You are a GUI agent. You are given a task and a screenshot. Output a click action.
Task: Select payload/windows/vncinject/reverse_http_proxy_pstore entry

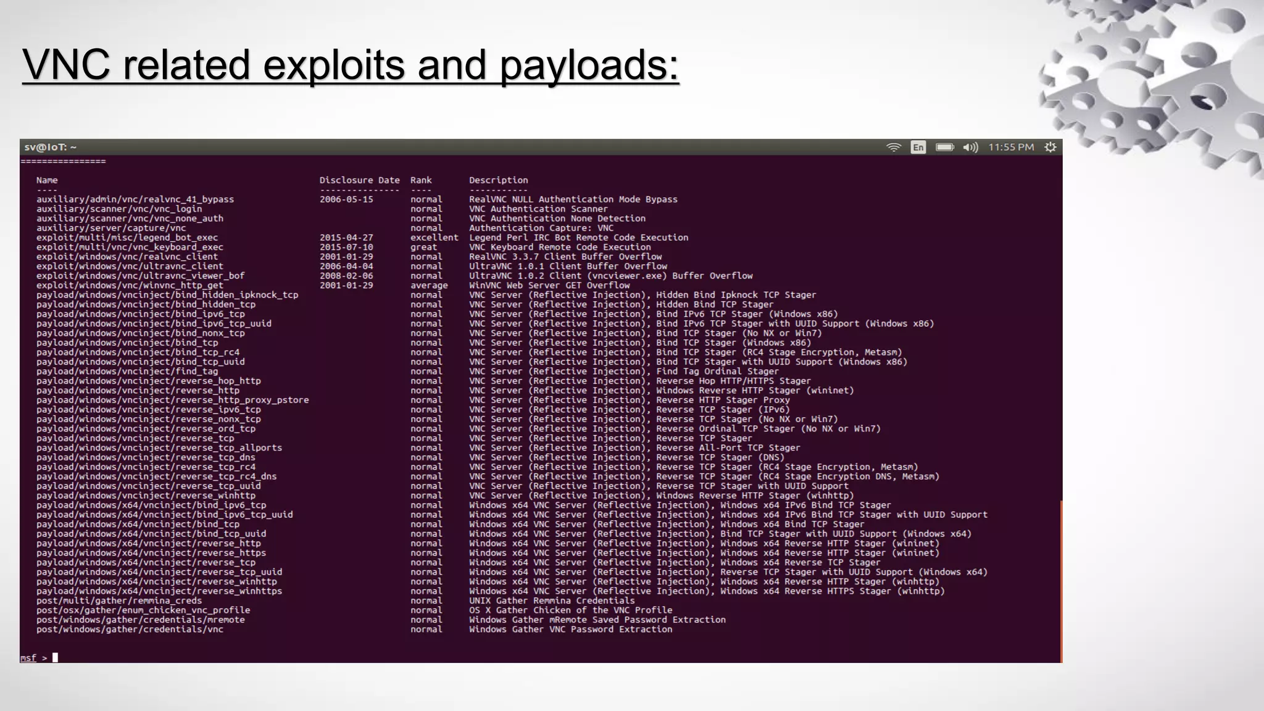173,400
